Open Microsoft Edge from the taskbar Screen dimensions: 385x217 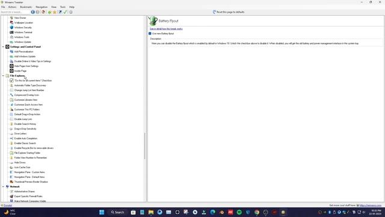(x=212, y=212)
